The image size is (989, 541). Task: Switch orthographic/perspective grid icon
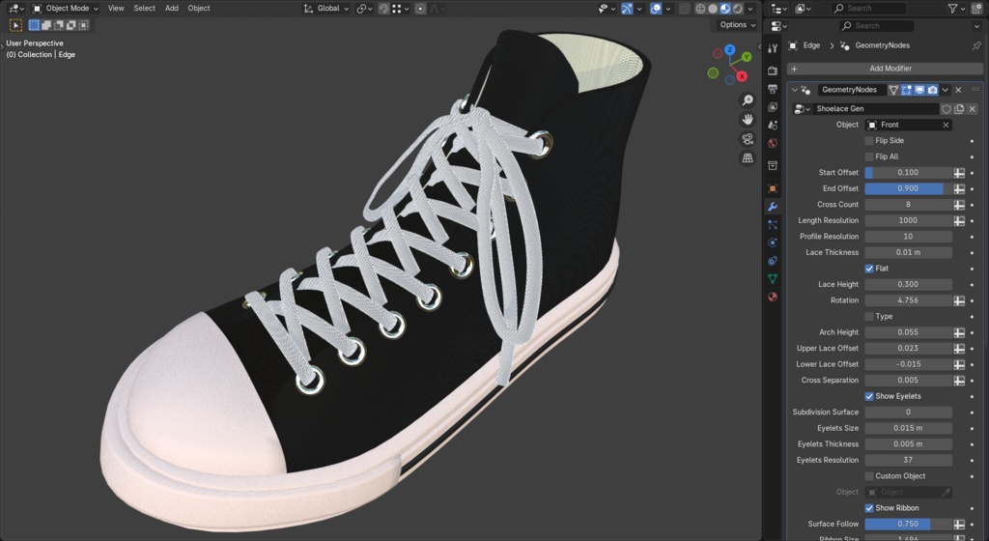click(x=748, y=157)
